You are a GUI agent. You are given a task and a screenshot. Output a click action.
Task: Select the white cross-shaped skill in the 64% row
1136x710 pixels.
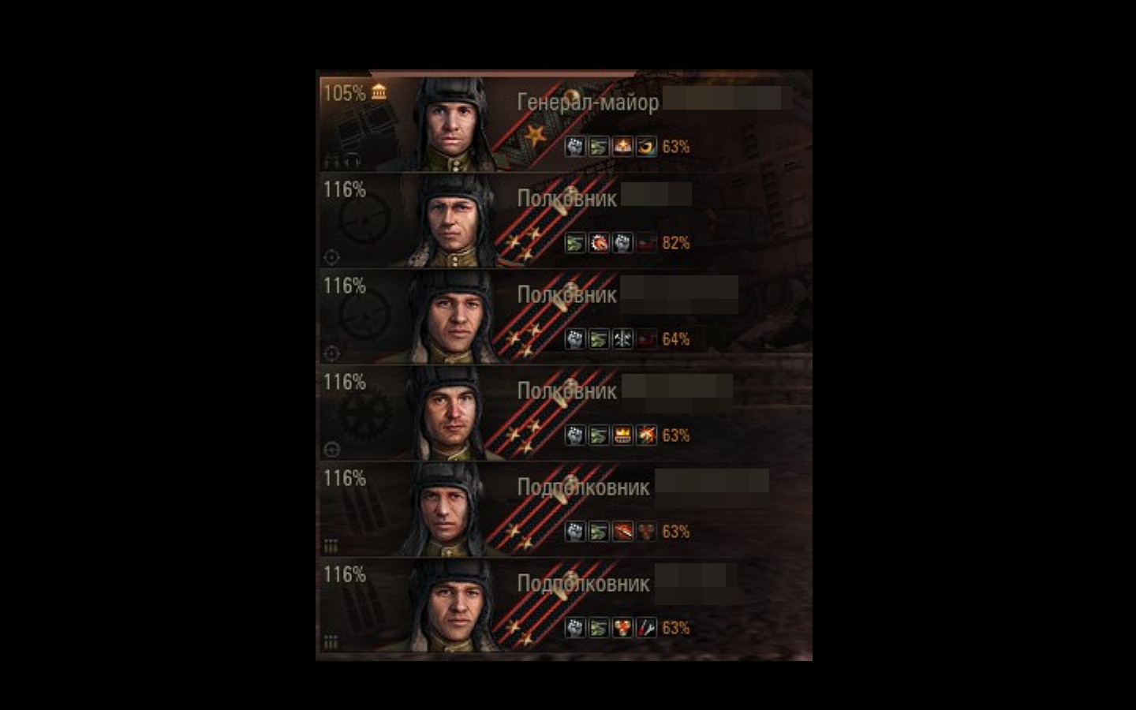click(622, 338)
